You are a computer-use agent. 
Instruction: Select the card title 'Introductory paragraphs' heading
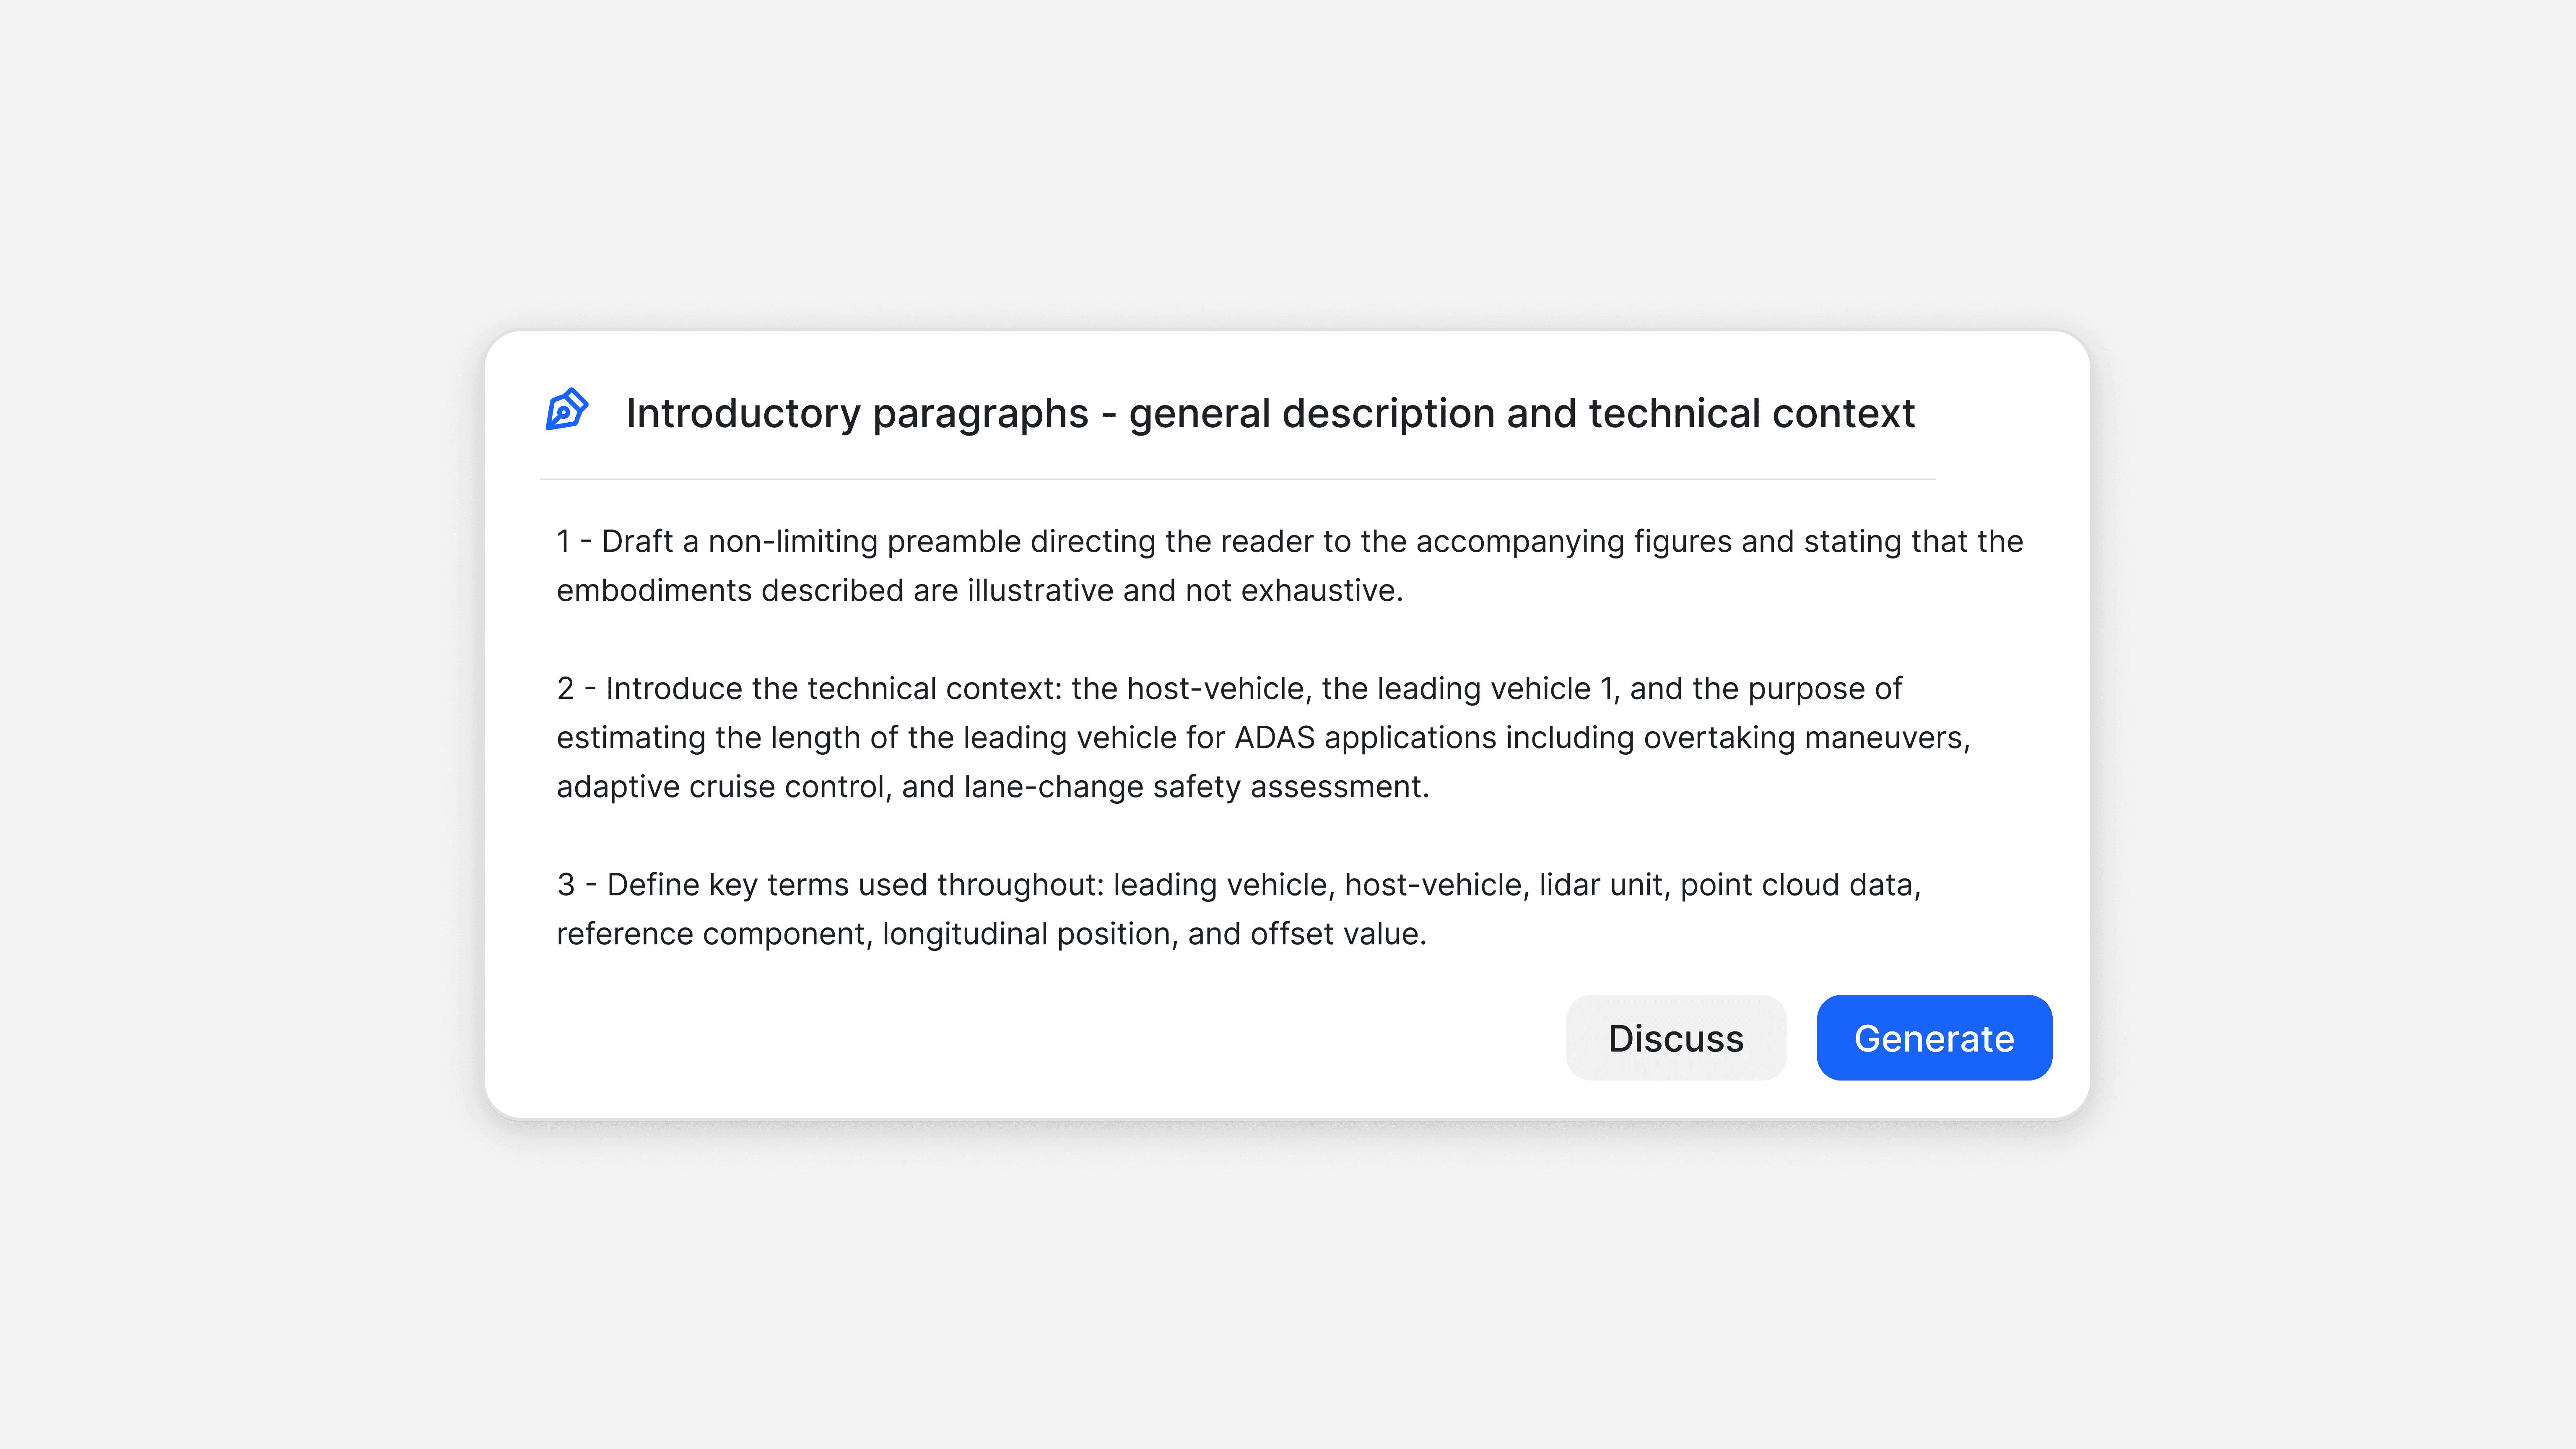1270,413
